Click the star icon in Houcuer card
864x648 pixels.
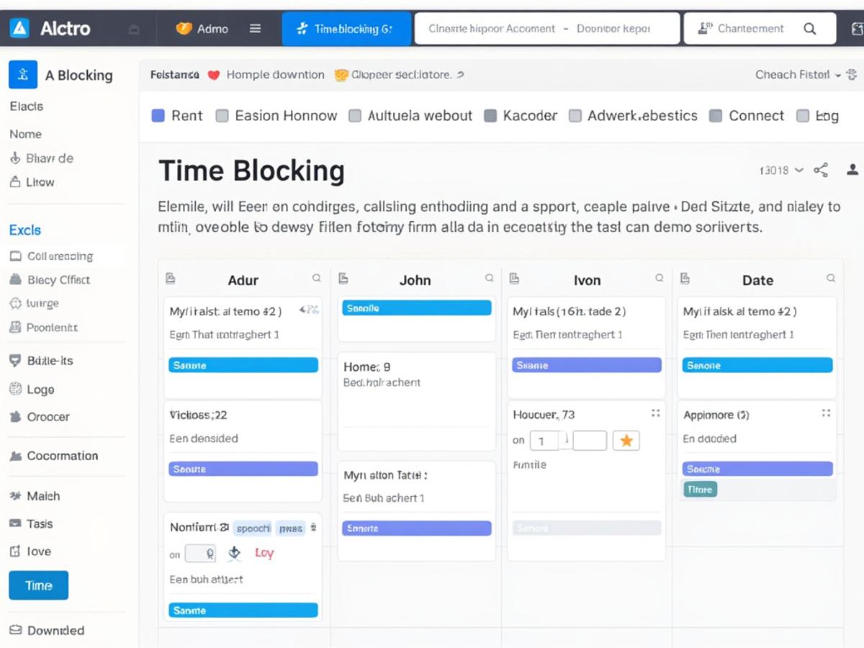point(626,440)
